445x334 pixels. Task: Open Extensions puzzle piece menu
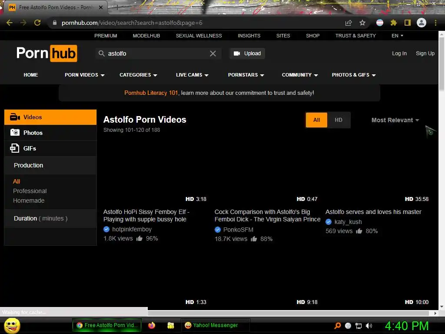point(394,23)
